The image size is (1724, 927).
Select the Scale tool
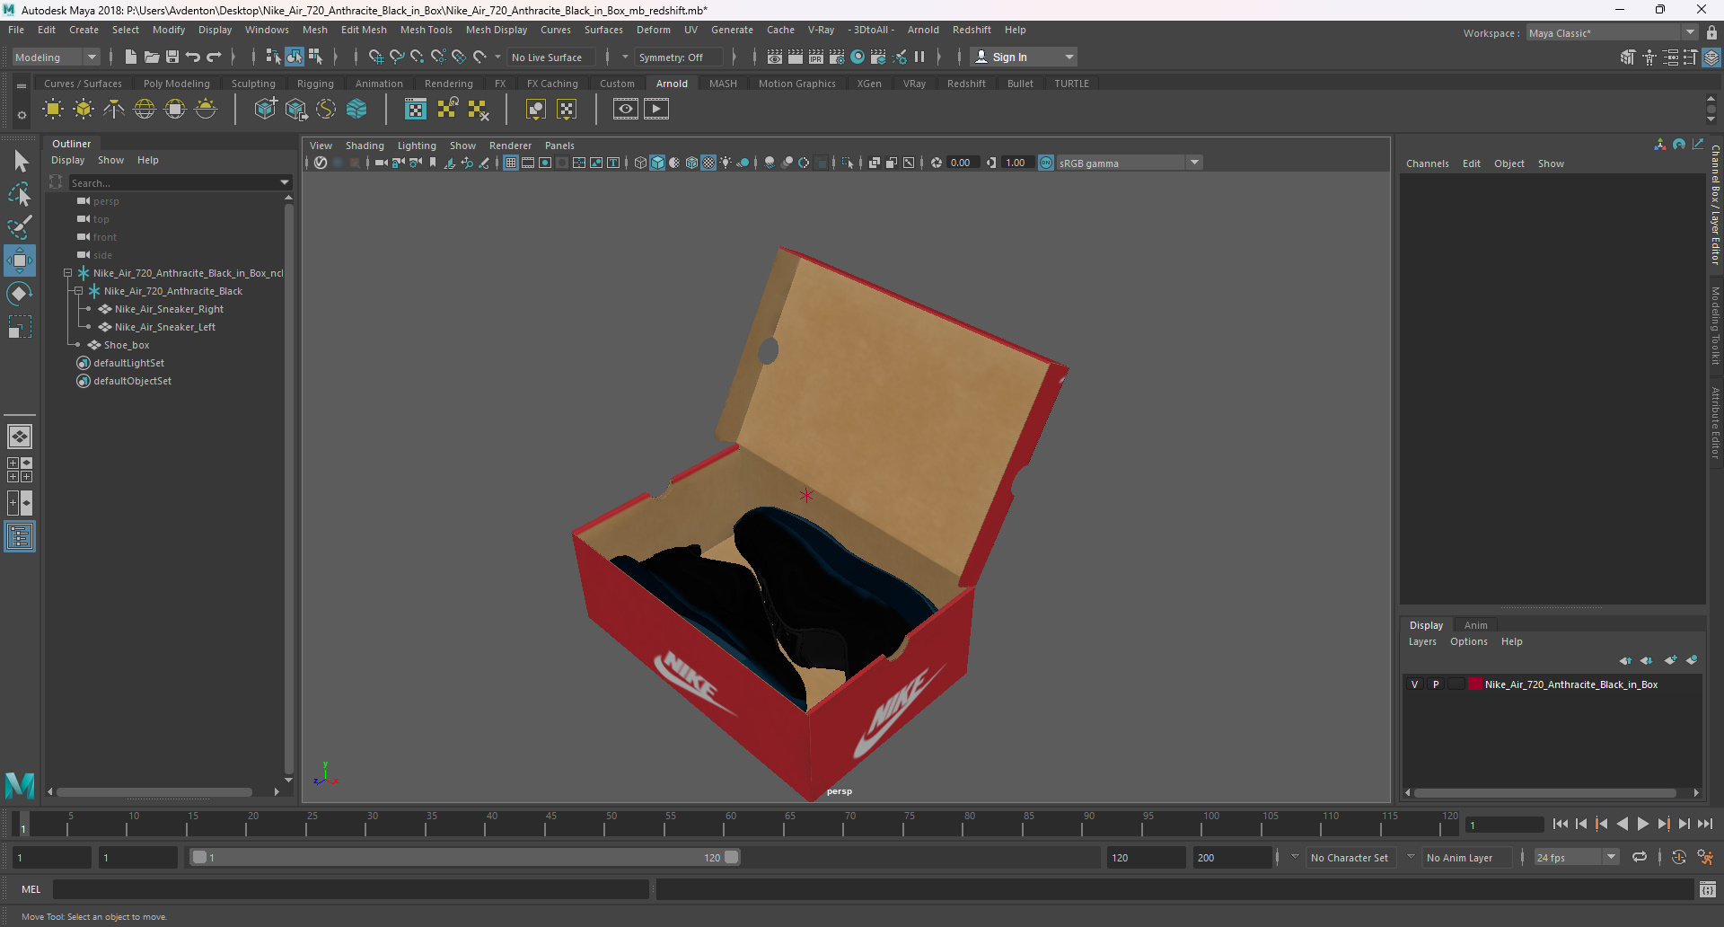[x=20, y=327]
